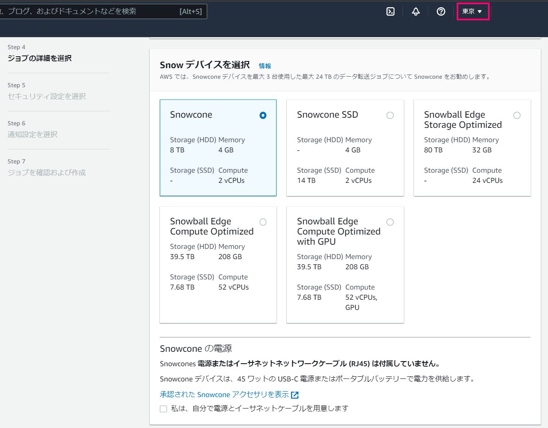Screen dimensions: 548x428
Task: Go to Step 6 通知設定を選択
Action: click(33, 134)
